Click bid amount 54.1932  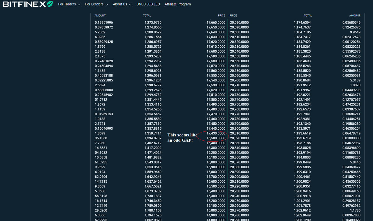[x=101, y=153]
